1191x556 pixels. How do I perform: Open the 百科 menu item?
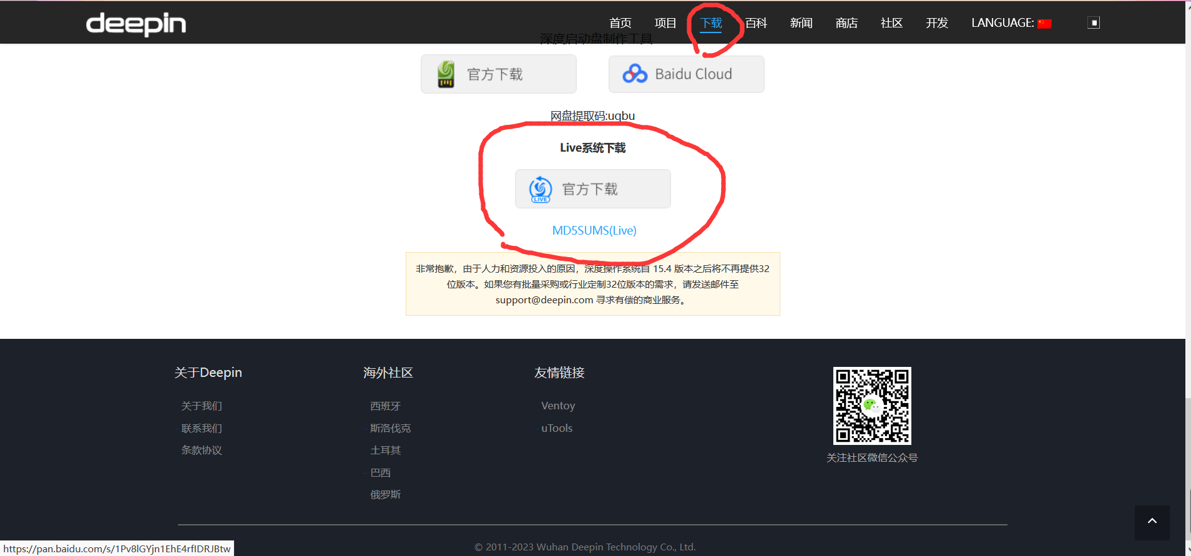point(756,23)
